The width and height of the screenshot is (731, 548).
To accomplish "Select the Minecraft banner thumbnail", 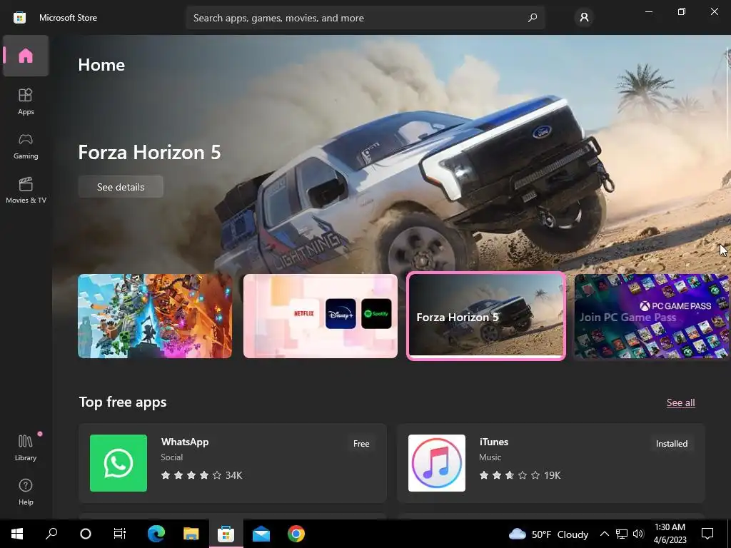I will pyautogui.click(x=155, y=316).
